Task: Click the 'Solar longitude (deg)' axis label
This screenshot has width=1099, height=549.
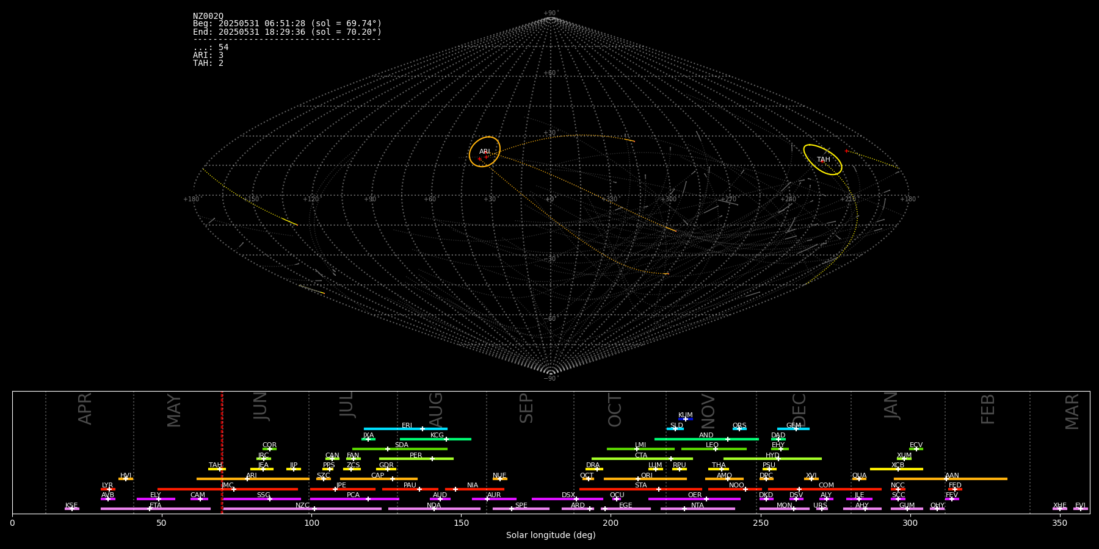Action: click(x=551, y=536)
